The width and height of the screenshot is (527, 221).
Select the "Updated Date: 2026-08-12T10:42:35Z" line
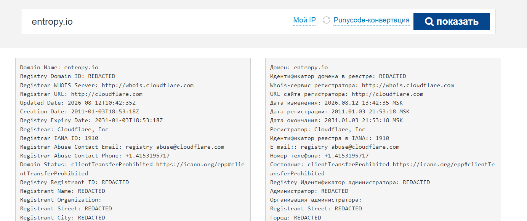(78, 103)
